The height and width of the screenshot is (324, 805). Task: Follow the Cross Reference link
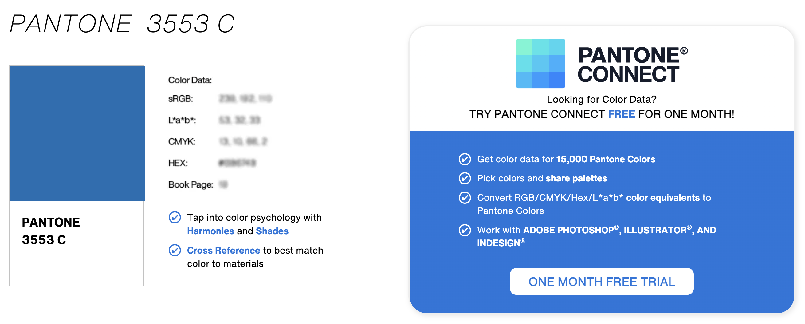click(223, 251)
